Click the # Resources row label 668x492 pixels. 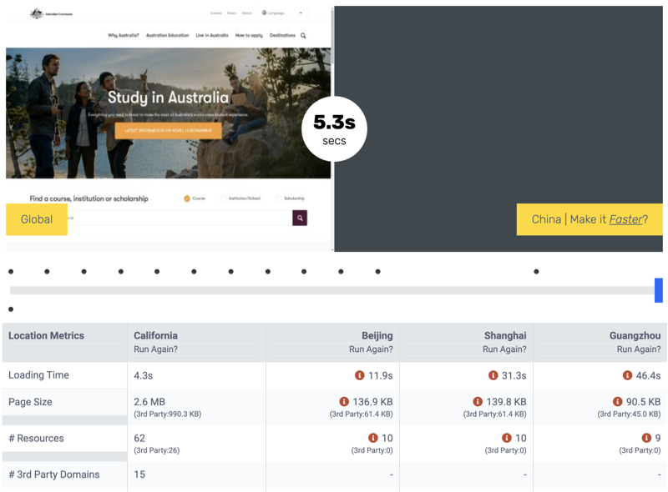click(36, 439)
